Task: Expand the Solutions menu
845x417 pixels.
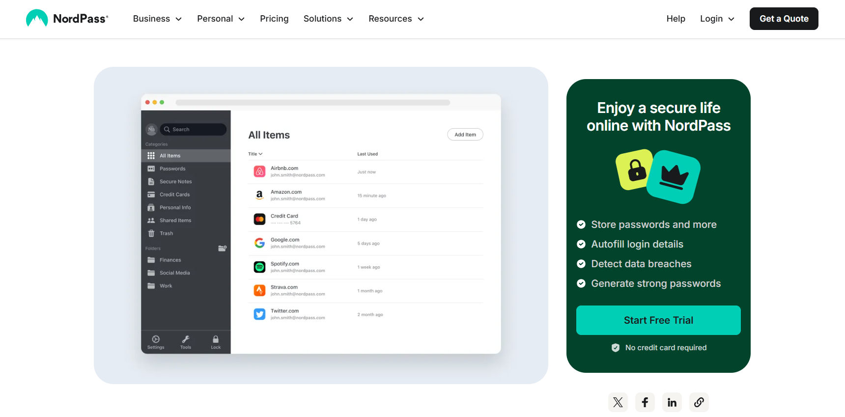Action: click(328, 19)
